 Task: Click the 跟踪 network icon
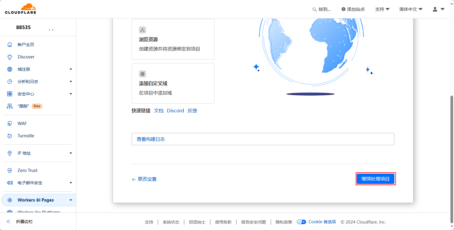[10, 106]
